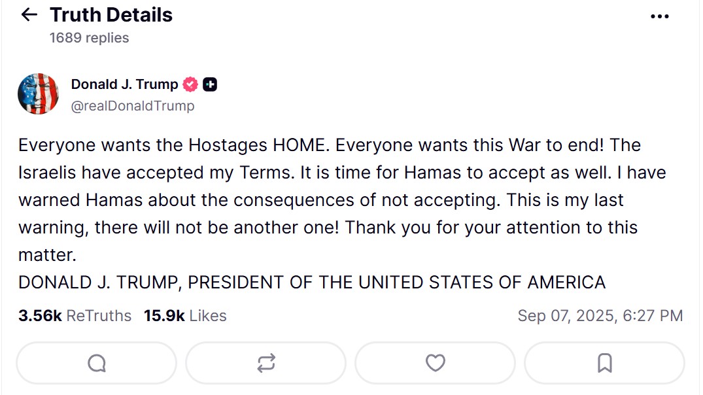Reply using the speech bubble icon
Screen dimensions: 703x395
coord(96,363)
